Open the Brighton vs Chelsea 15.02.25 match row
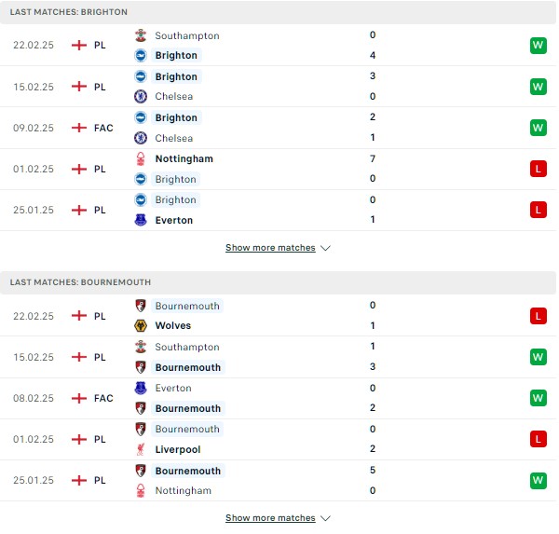The width and height of the screenshot is (559, 534). (278, 87)
